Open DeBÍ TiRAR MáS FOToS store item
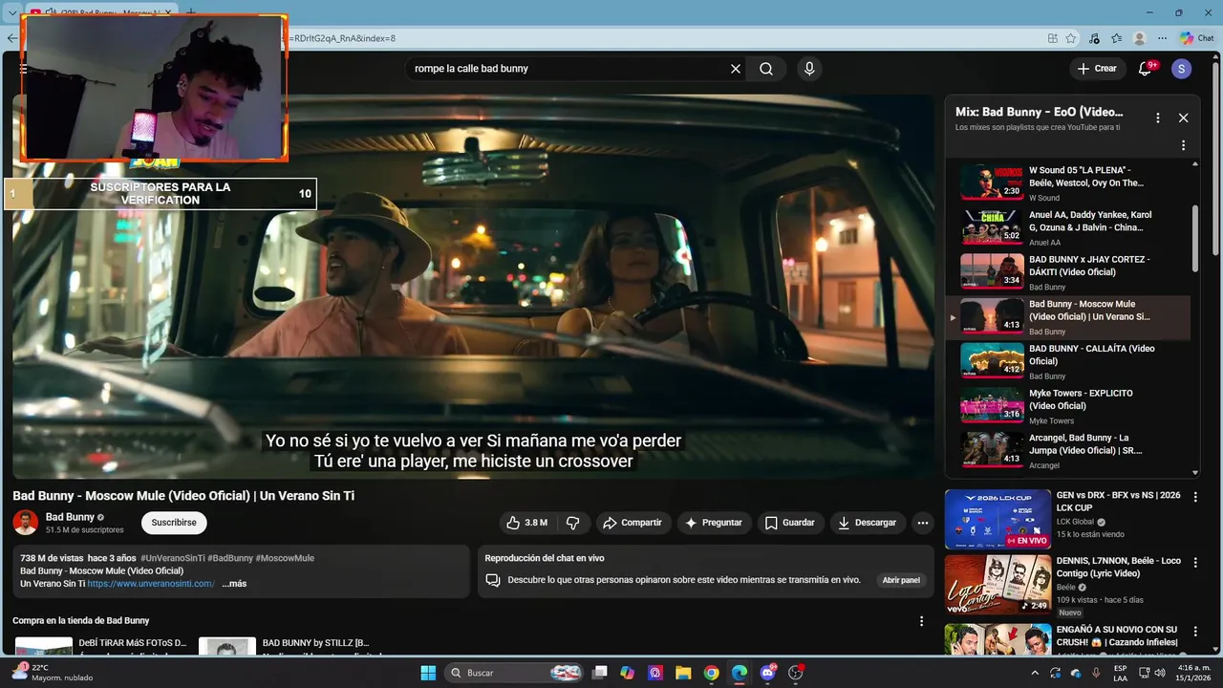The height and width of the screenshot is (688, 1223). (x=100, y=646)
